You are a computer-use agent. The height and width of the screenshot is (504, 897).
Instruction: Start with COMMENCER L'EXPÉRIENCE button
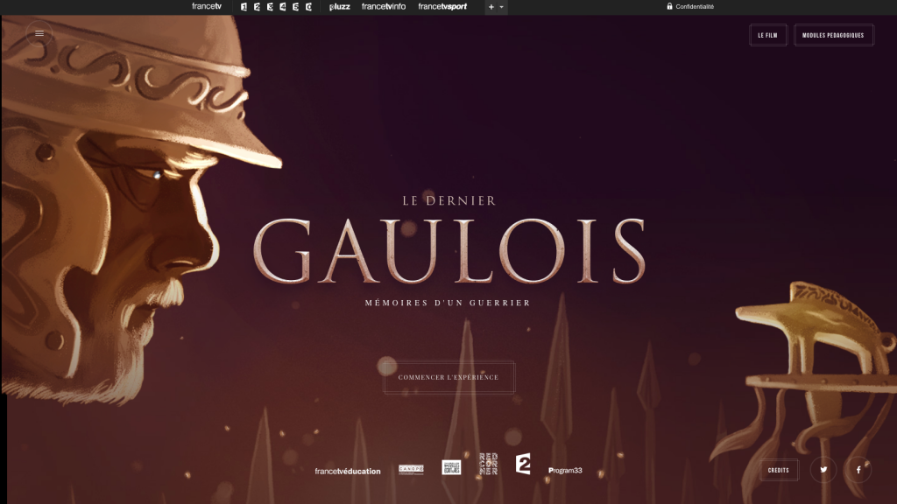(448, 377)
